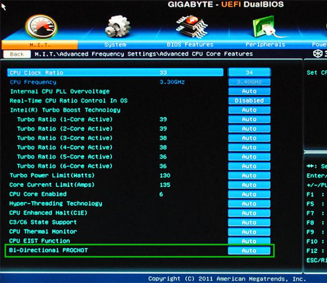This screenshot has height=283, width=327.
Task: Click the System gears icon
Action: (118, 26)
